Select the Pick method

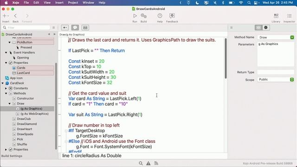[20, 139]
